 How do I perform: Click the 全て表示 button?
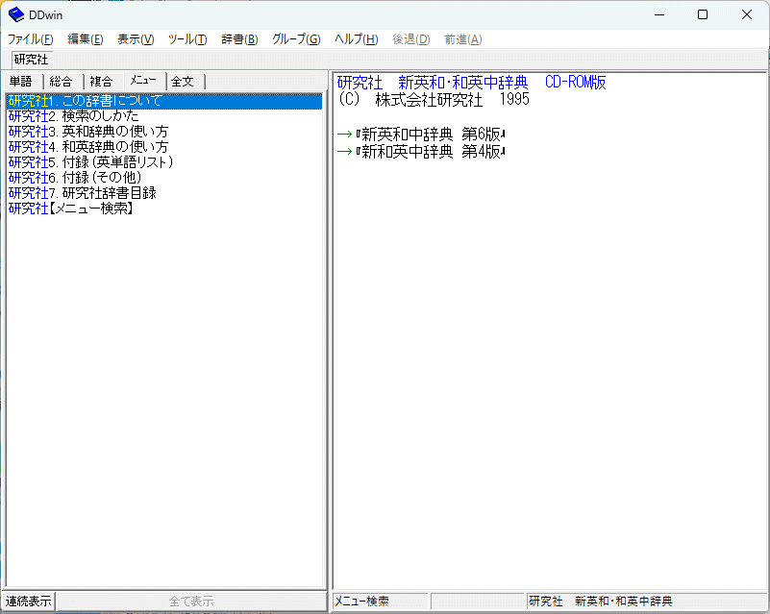coord(191,601)
